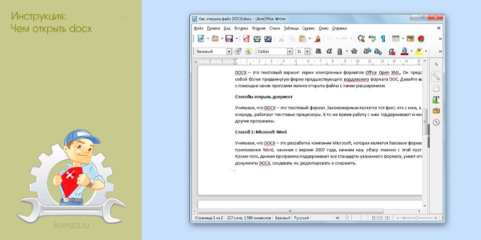Open the Файл menu
The height and width of the screenshot is (240, 481).
pos(198,28)
